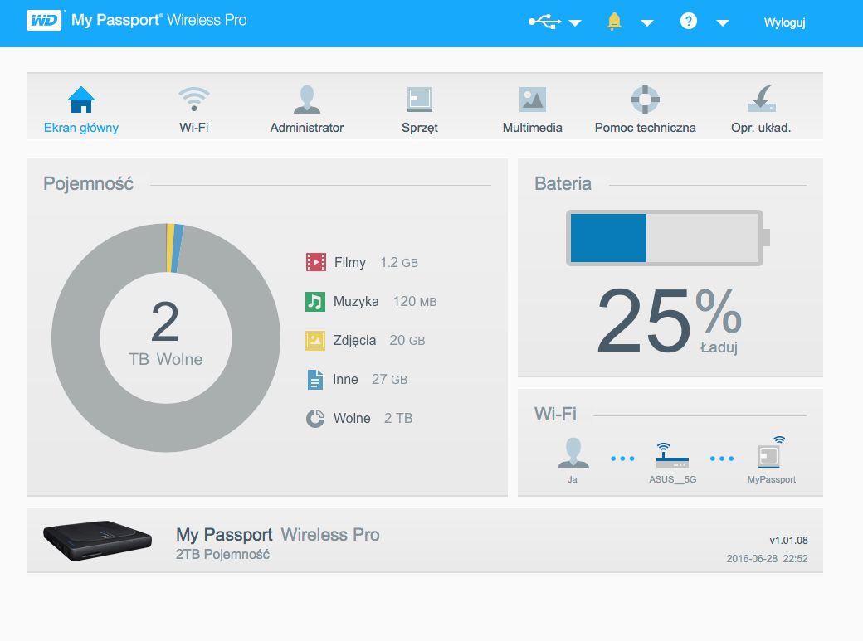Click the My Passport drive thumbnail

(97, 541)
